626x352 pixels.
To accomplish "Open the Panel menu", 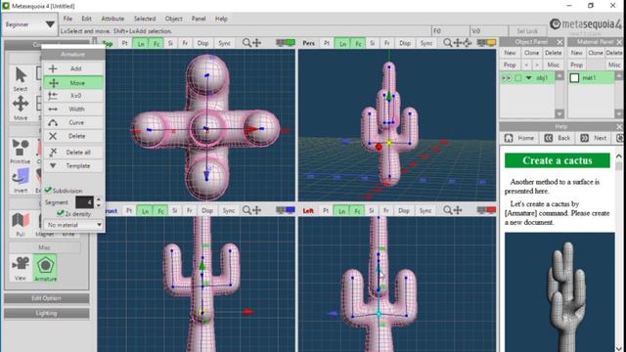I will [x=199, y=19].
